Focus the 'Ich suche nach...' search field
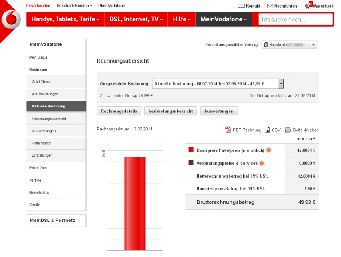 (x=295, y=20)
